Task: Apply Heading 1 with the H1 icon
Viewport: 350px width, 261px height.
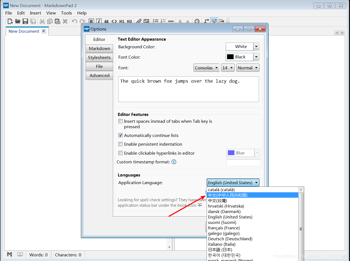Action: tap(122, 21)
